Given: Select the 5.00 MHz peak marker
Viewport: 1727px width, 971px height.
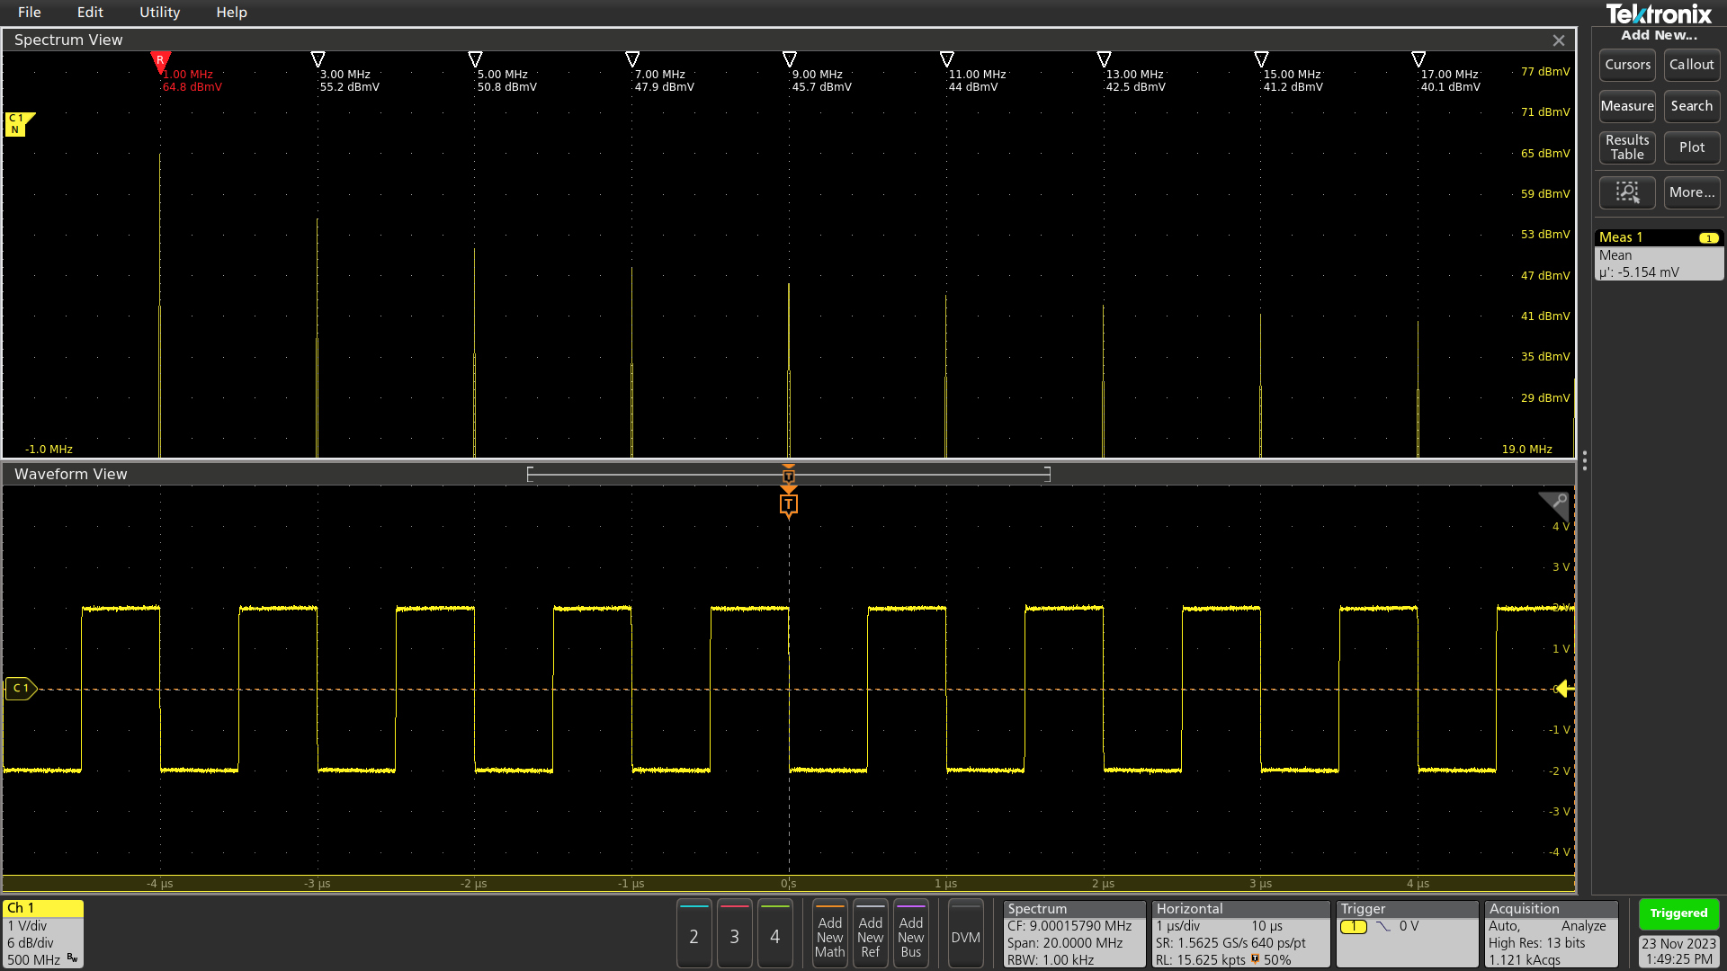Looking at the screenshot, I should point(475,59).
